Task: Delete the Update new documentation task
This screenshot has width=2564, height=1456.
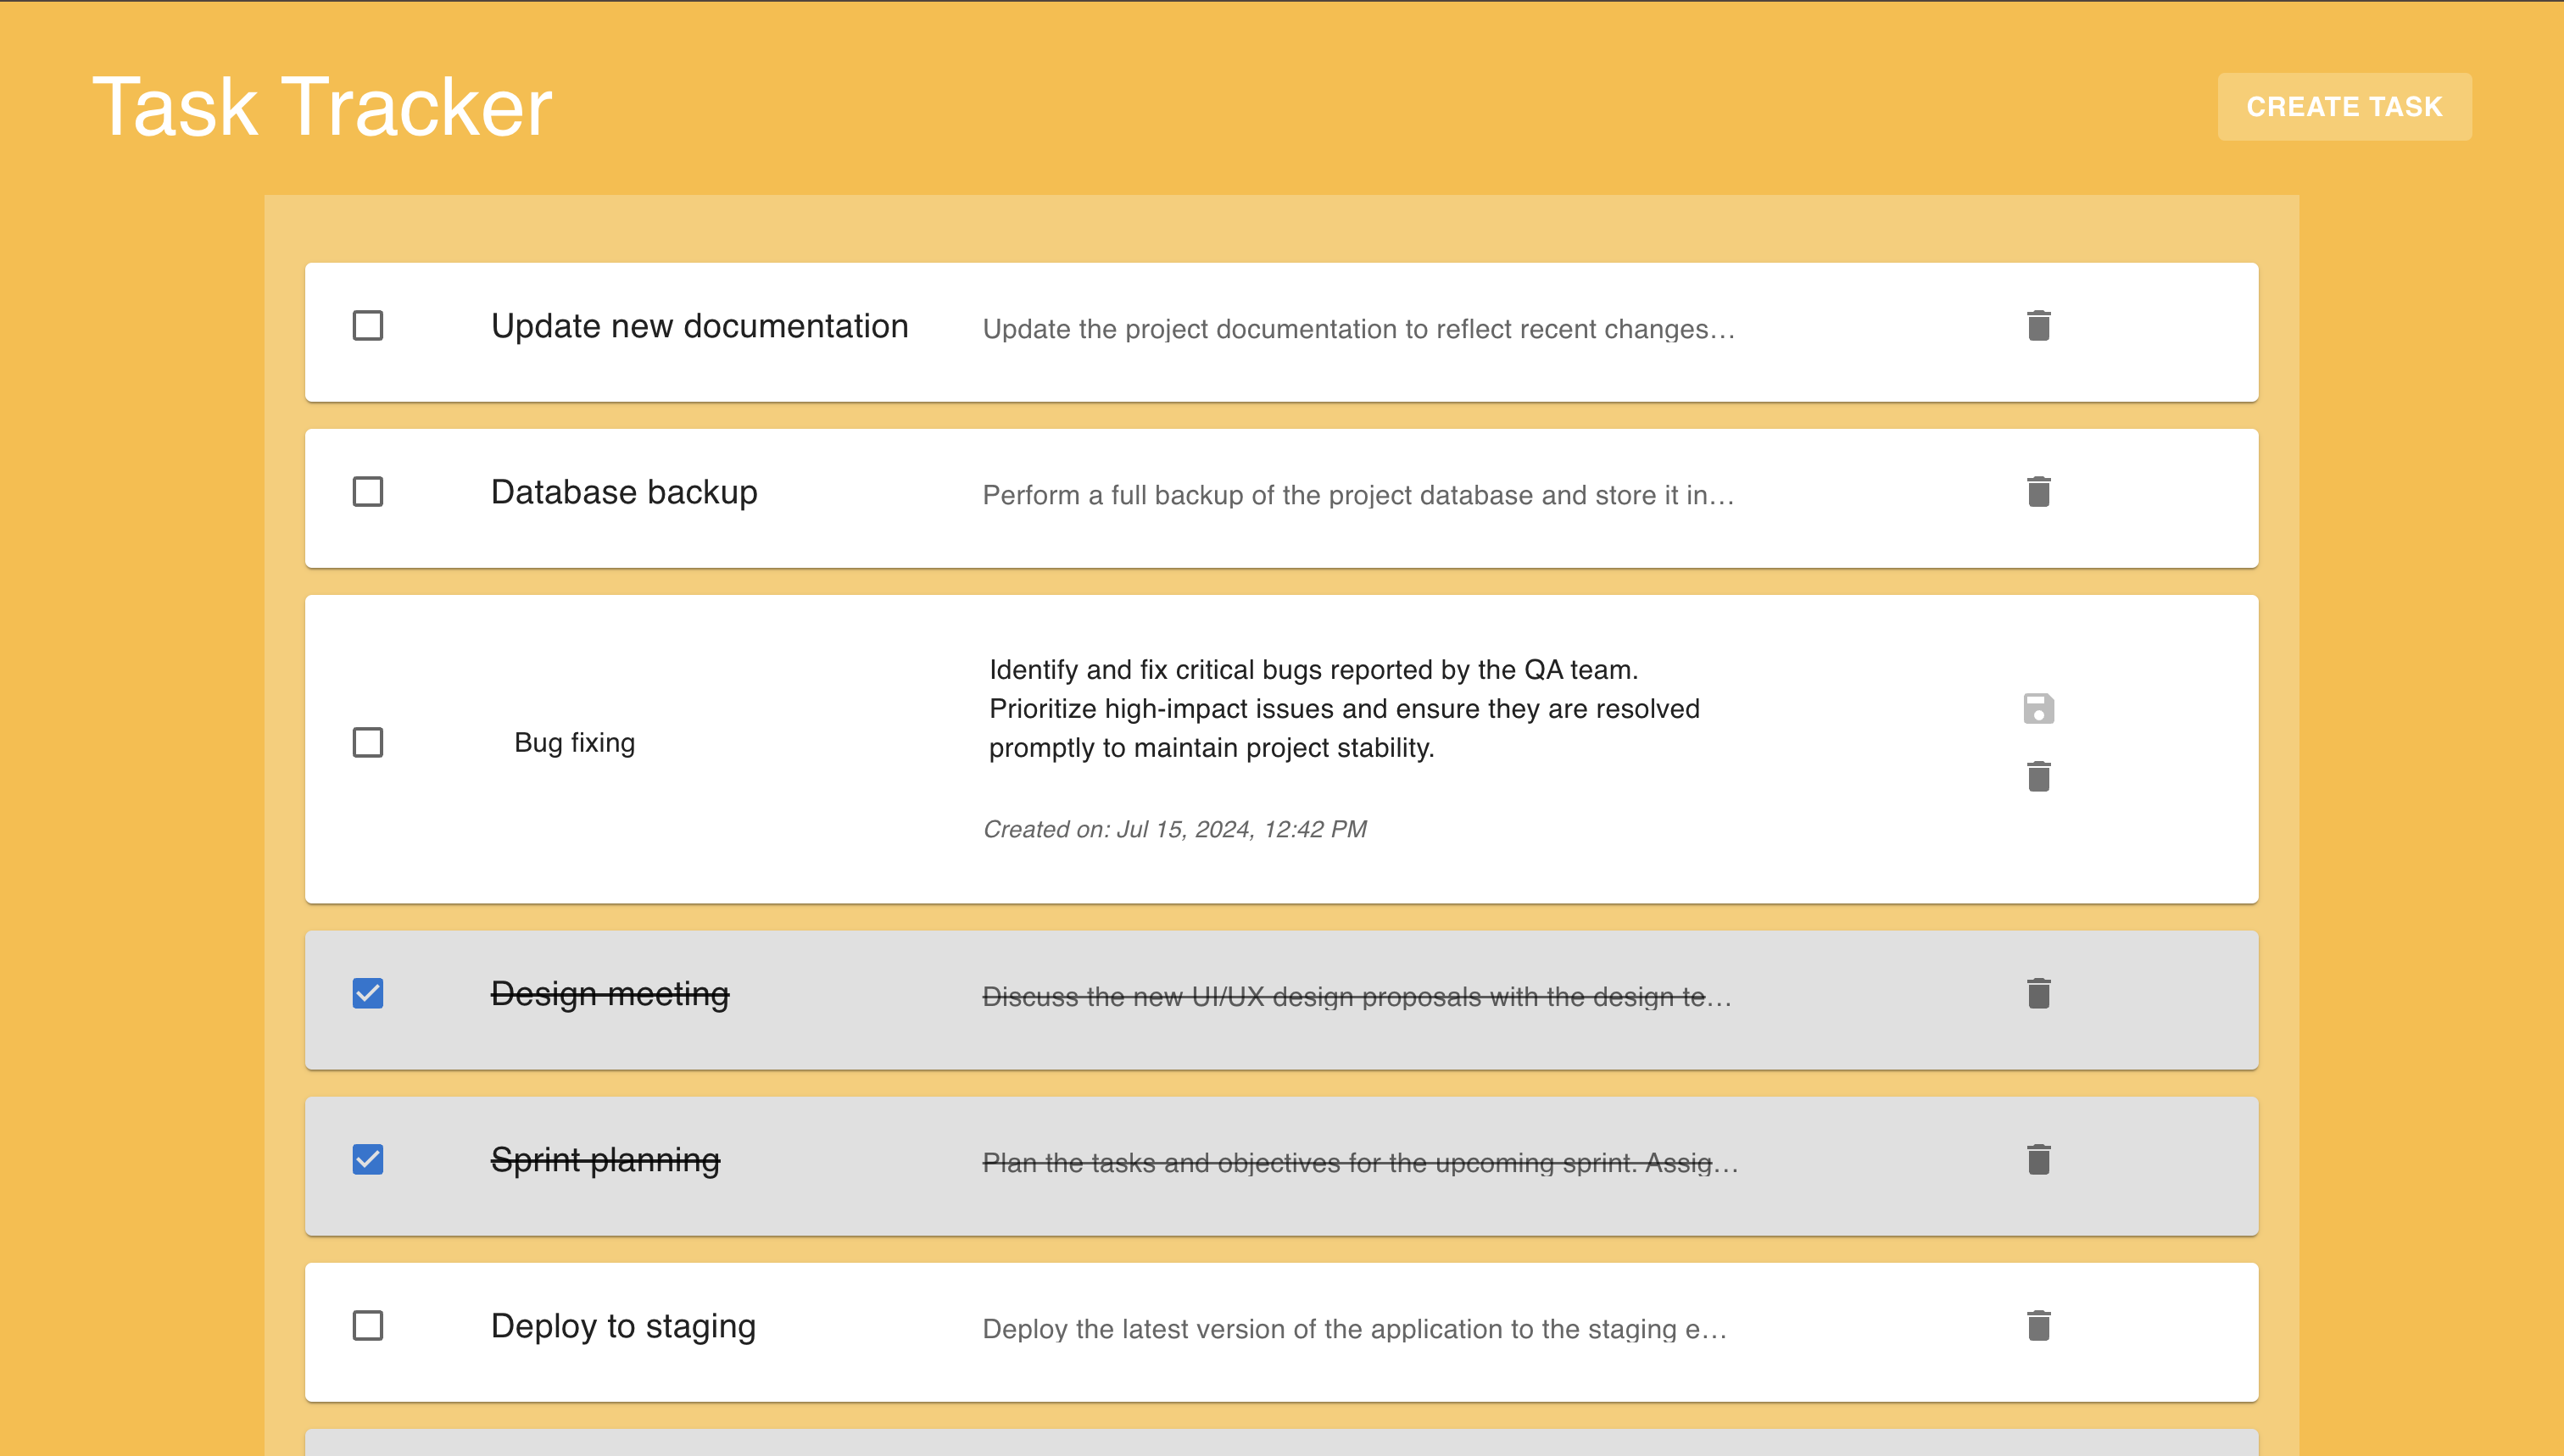Action: coord(2037,326)
